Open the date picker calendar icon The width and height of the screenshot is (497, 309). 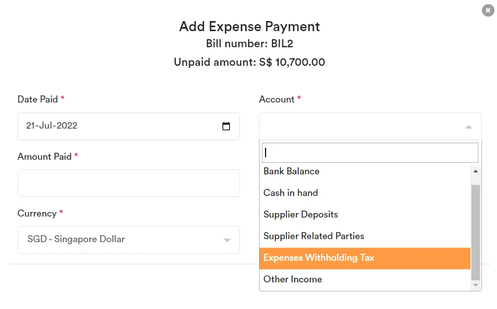pyautogui.click(x=226, y=126)
